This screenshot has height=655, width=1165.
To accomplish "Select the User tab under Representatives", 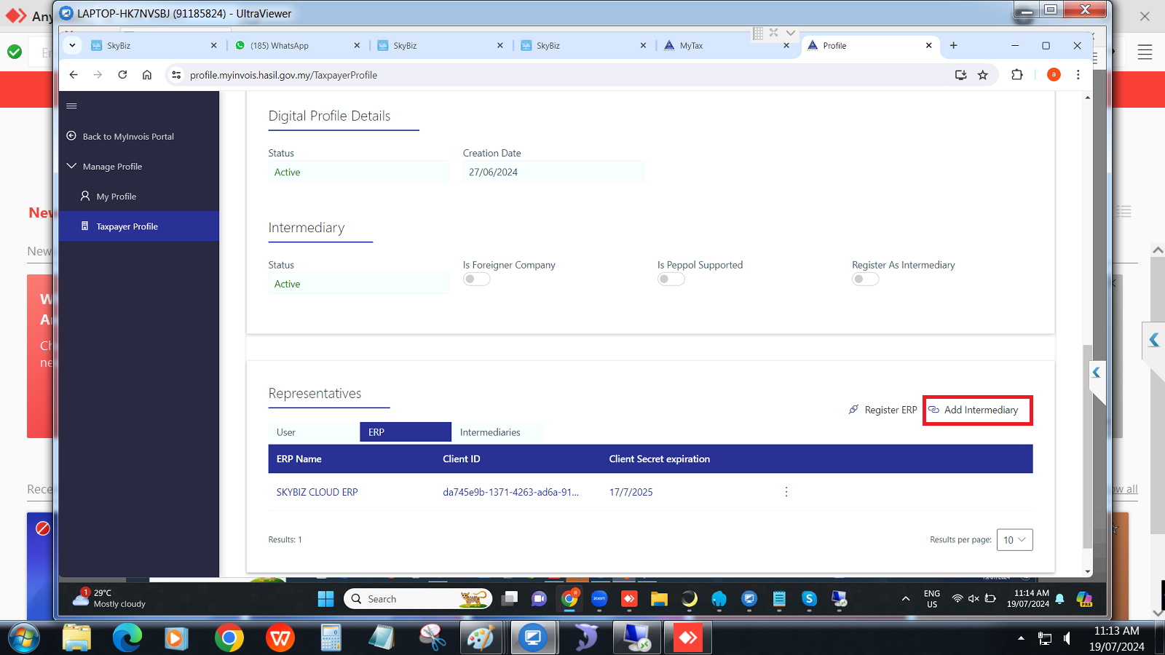I will tap(286, 432).
